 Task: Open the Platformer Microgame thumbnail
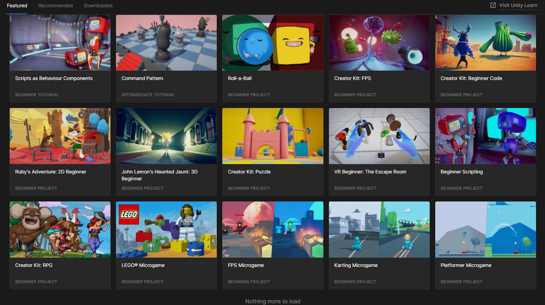[485, 230]
